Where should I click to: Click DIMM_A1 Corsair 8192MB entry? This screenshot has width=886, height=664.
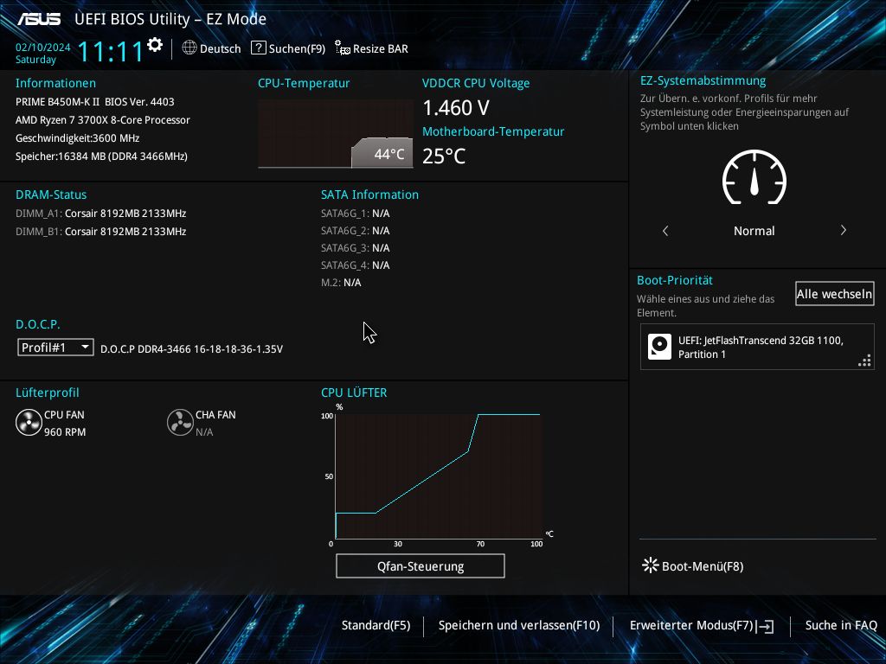pyautogui.click(x=100, y=214)
